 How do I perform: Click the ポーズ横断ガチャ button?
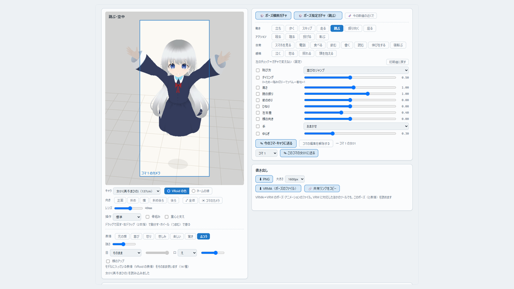coord(273,16)
